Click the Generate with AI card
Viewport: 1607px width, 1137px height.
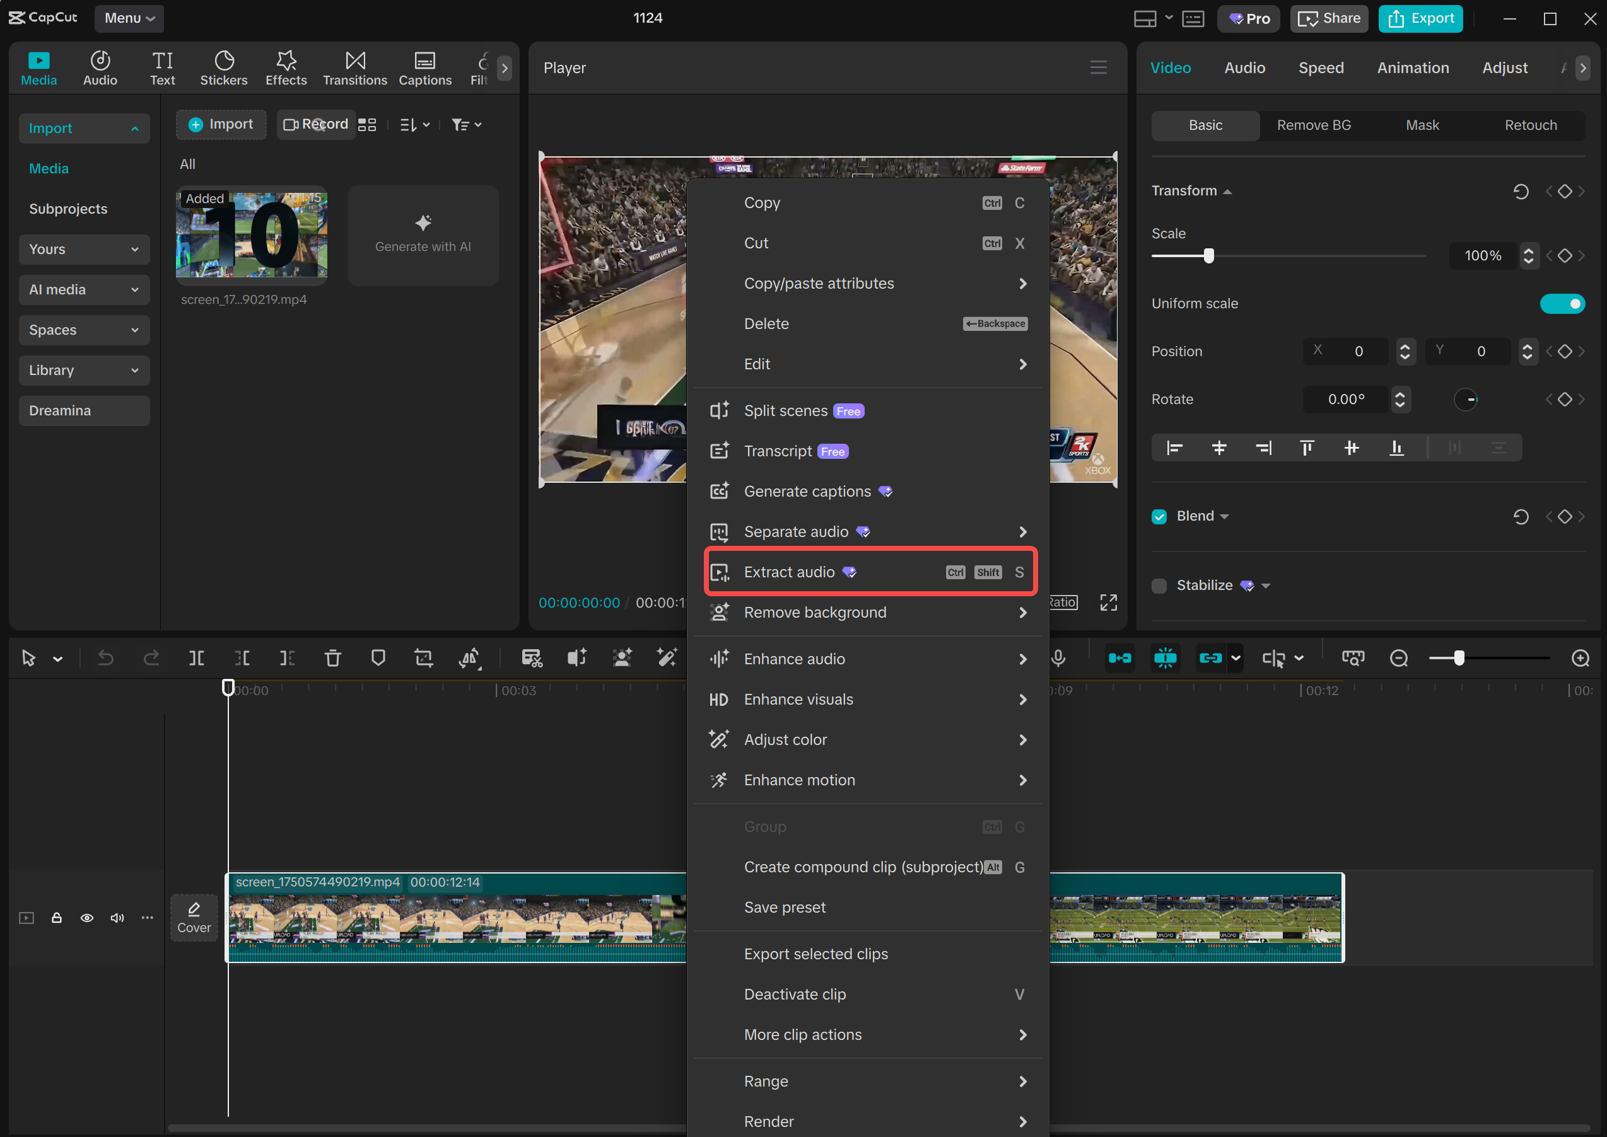click(x=423, y=235)
